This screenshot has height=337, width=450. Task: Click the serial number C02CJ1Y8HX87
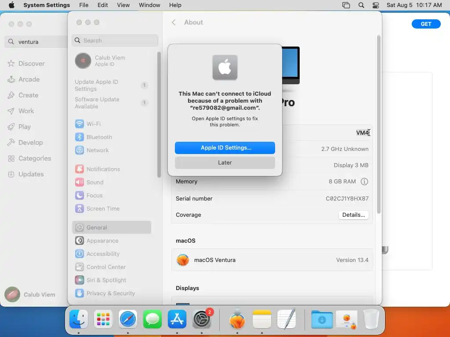(347, 199)
